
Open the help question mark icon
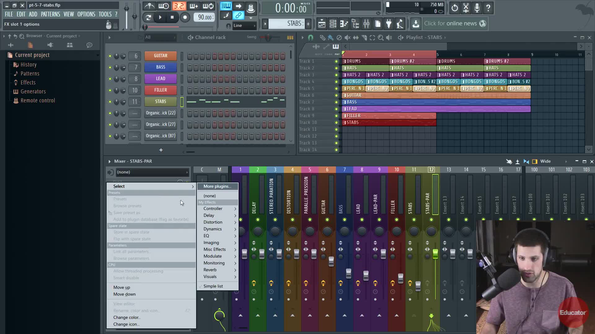tap(488, 8)
